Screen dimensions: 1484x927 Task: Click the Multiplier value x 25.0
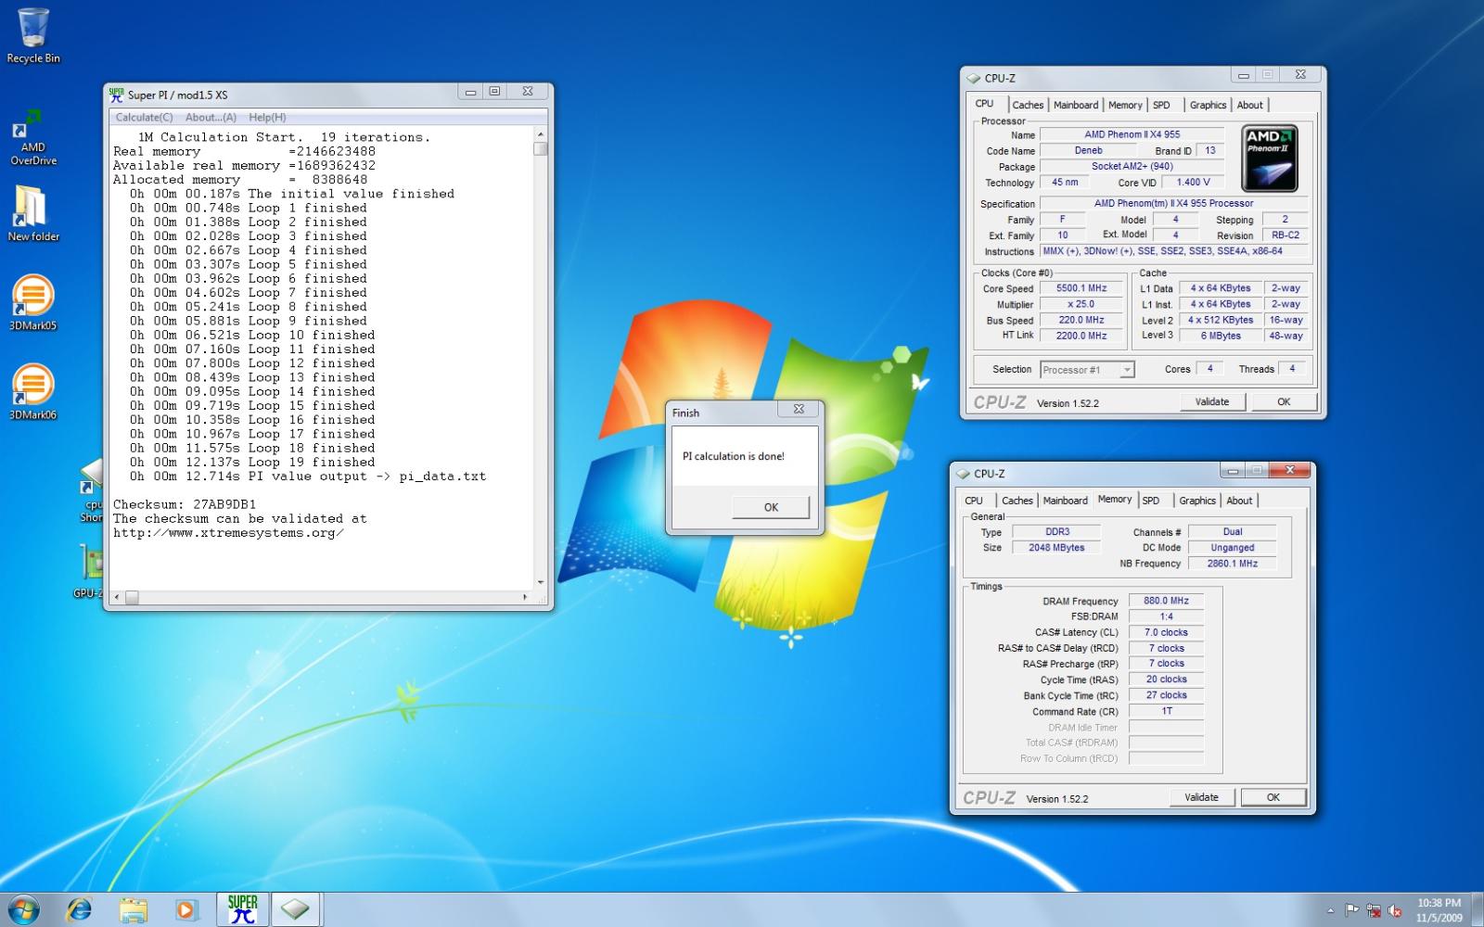tap(1081, 304)
